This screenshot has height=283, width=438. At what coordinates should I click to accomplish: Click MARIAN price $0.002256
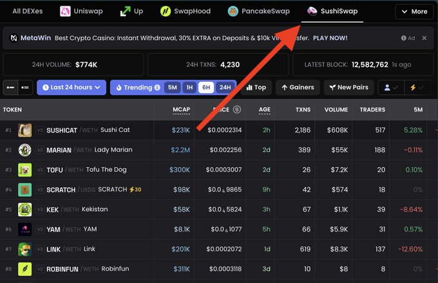(225, 150)
